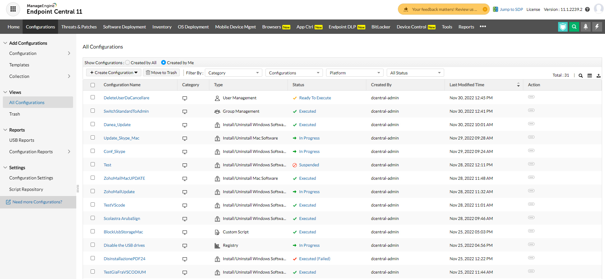Open the All Status dropdown
Image resolution: width=605 pixels, height=279 pixels.
[415, 73]
